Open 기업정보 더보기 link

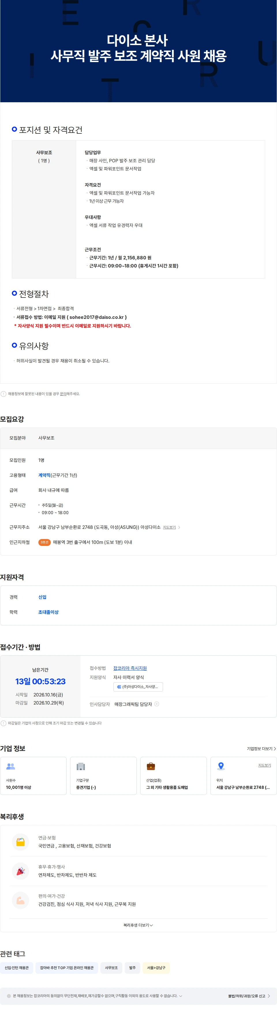[261, 748]
